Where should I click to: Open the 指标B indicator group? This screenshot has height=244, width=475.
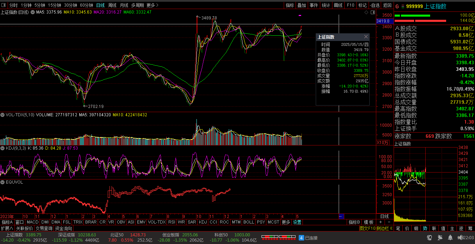click(x=355, y=222)
